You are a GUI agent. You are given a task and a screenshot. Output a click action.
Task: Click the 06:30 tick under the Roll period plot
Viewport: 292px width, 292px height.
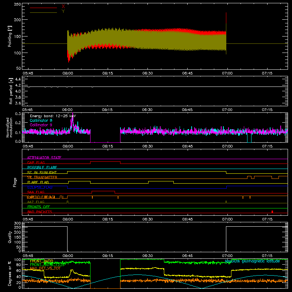(147, 110)
